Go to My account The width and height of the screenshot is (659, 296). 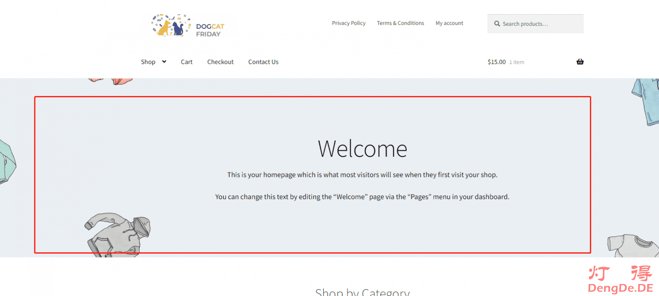pos(449,23)
